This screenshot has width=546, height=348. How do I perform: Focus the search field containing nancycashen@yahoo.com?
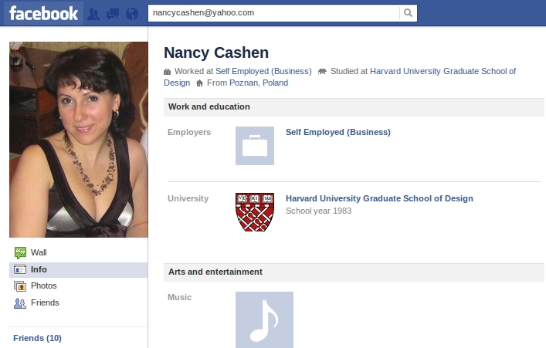(x=273, y=13)
